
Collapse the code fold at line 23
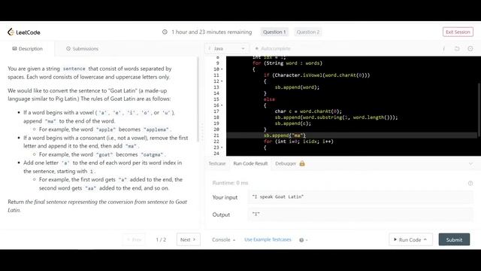[x=222, y=148]
